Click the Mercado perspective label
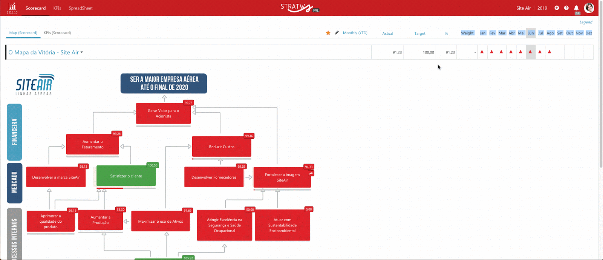This screenshot has width=603, height=260. pos(15,183)
